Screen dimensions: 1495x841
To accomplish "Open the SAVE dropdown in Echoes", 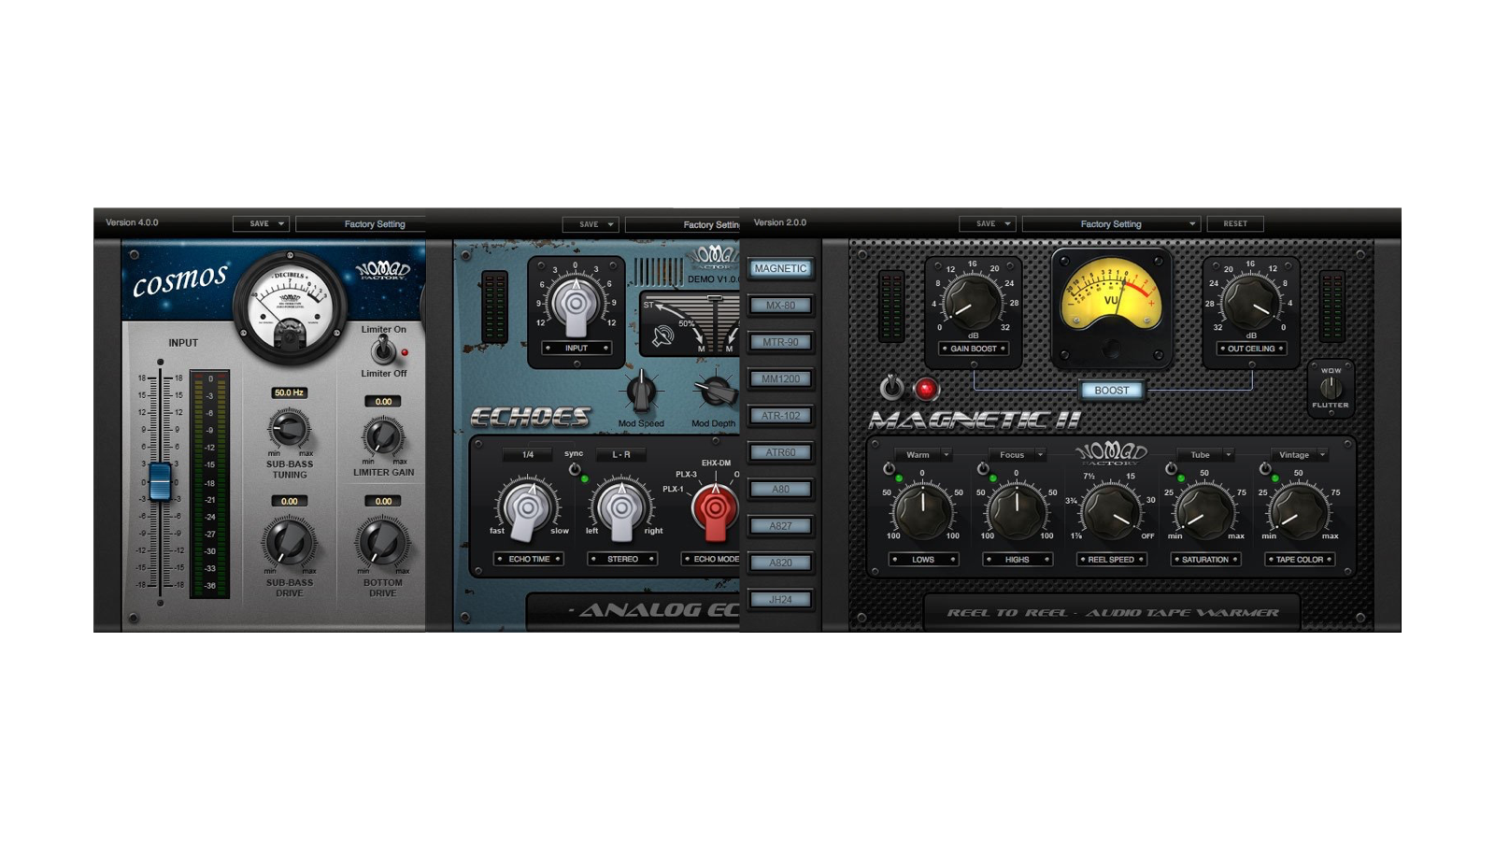I will [x=590, y=224].
